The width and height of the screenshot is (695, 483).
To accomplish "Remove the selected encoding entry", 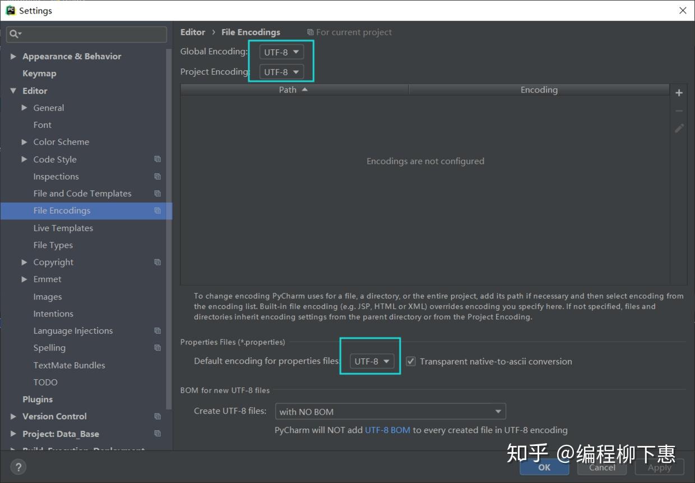I will (679, 111).
